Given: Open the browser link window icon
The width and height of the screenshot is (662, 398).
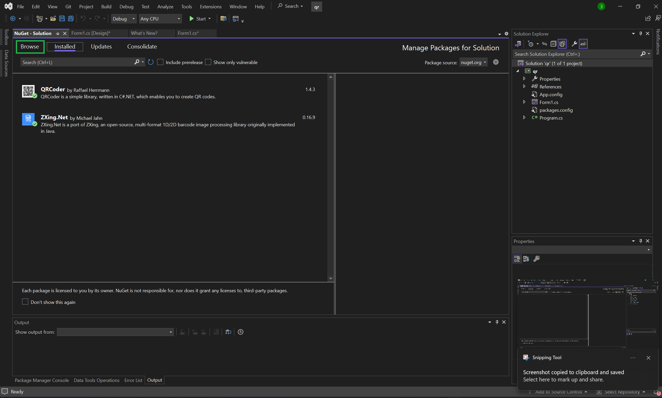Looking at the screenshot, I should tap(236, 18).
